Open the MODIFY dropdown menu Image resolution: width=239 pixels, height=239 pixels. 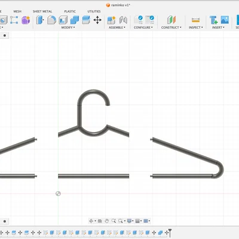(68, 27)
